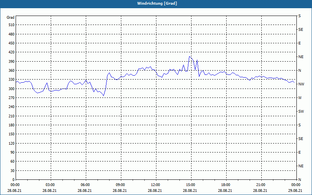312x195 pixels.
Task: Click the S compass label on 180 gridline
Action: point(300,125)
